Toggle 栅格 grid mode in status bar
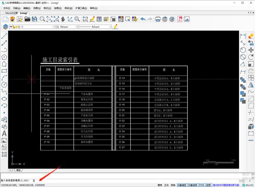 (160, 185)
